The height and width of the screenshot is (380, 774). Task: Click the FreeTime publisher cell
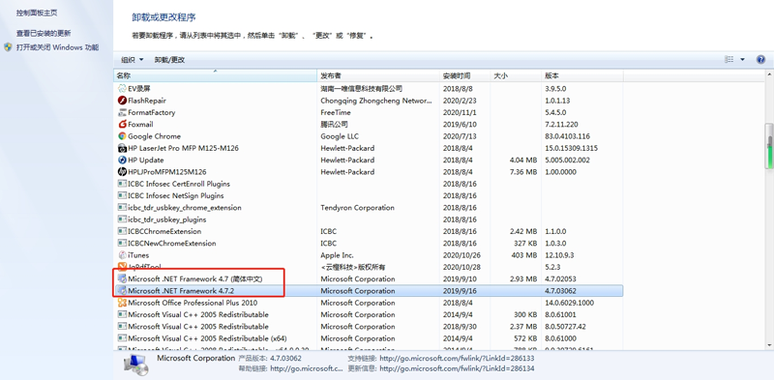(x=336, y=112)
